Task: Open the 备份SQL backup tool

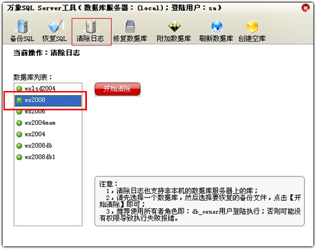Action: point(22,31)
